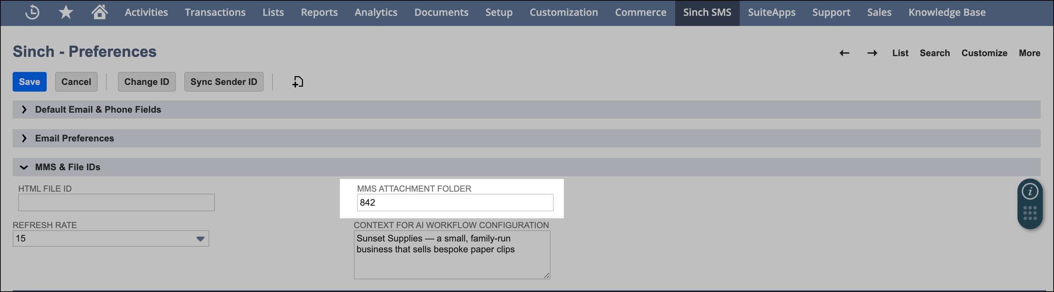
Task: Open the Support menu
Action: point(831,12)
